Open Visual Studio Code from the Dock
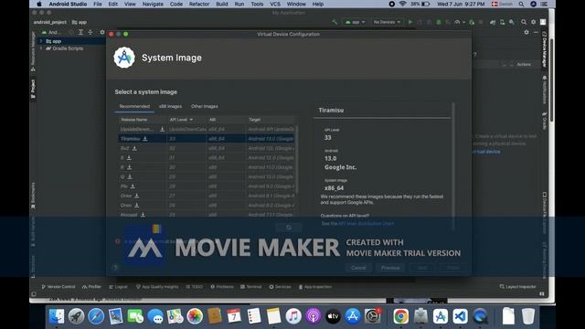This screenshot has height=329, width=585. pyautogui.click(x=460, y=316)
